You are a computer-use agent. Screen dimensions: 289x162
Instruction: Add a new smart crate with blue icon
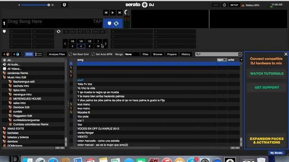point(16,54)
